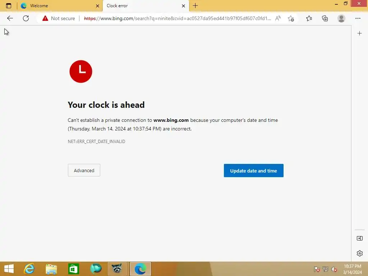Viewport: 368px width, 276px height.
Task: Open the Windows Start button
Action: click(x=9, y=269)
